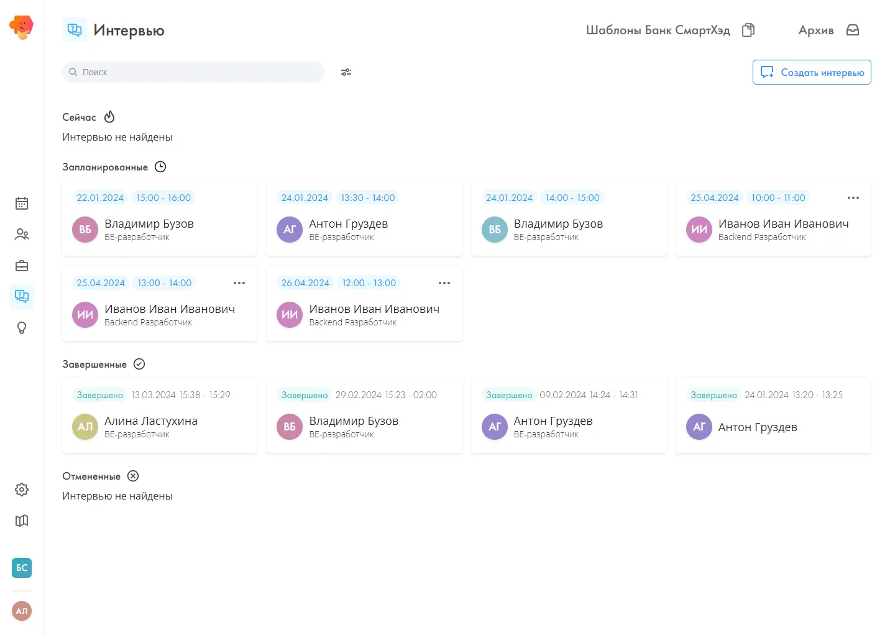The height and width of the screenshot is (637, 895).
Task: Open completed Алина Ластухина interview
Action: (x=160, y=416)
